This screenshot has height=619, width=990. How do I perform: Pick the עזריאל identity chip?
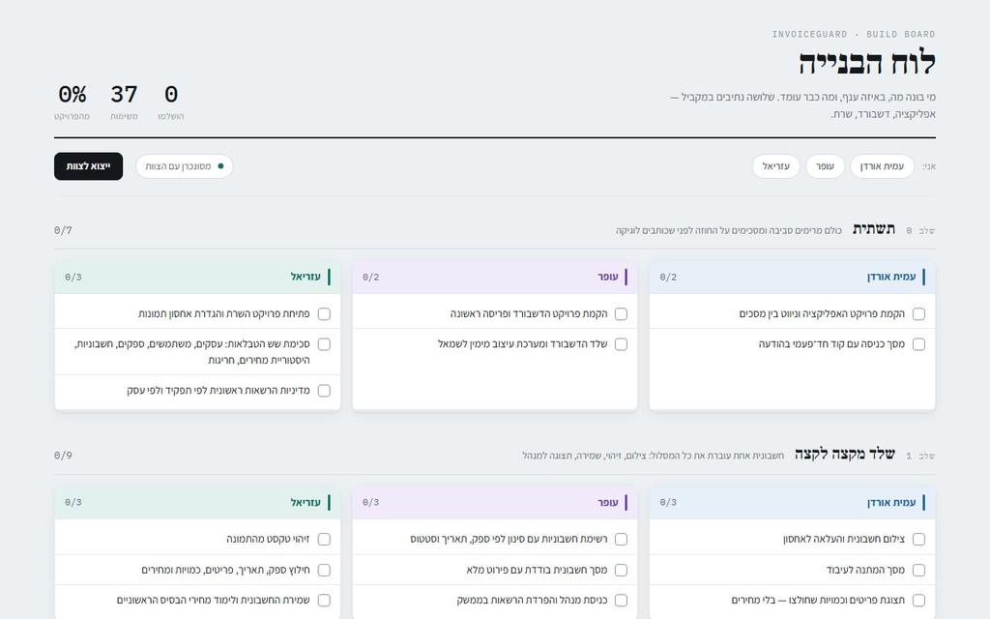point(776,166)
